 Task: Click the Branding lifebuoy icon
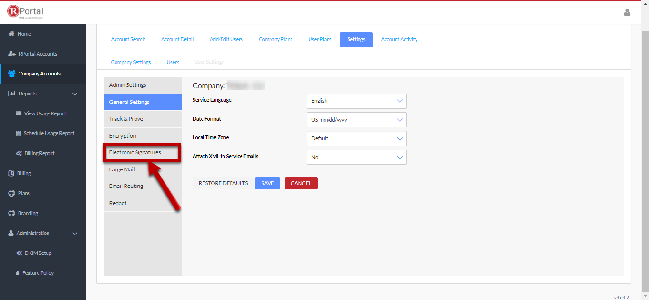[x=12, y=213]
